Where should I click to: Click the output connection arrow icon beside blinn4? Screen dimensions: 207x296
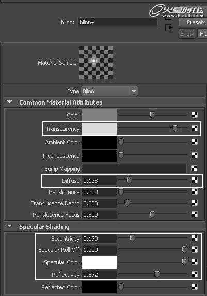pyautogui.click(x=169, y=28)
